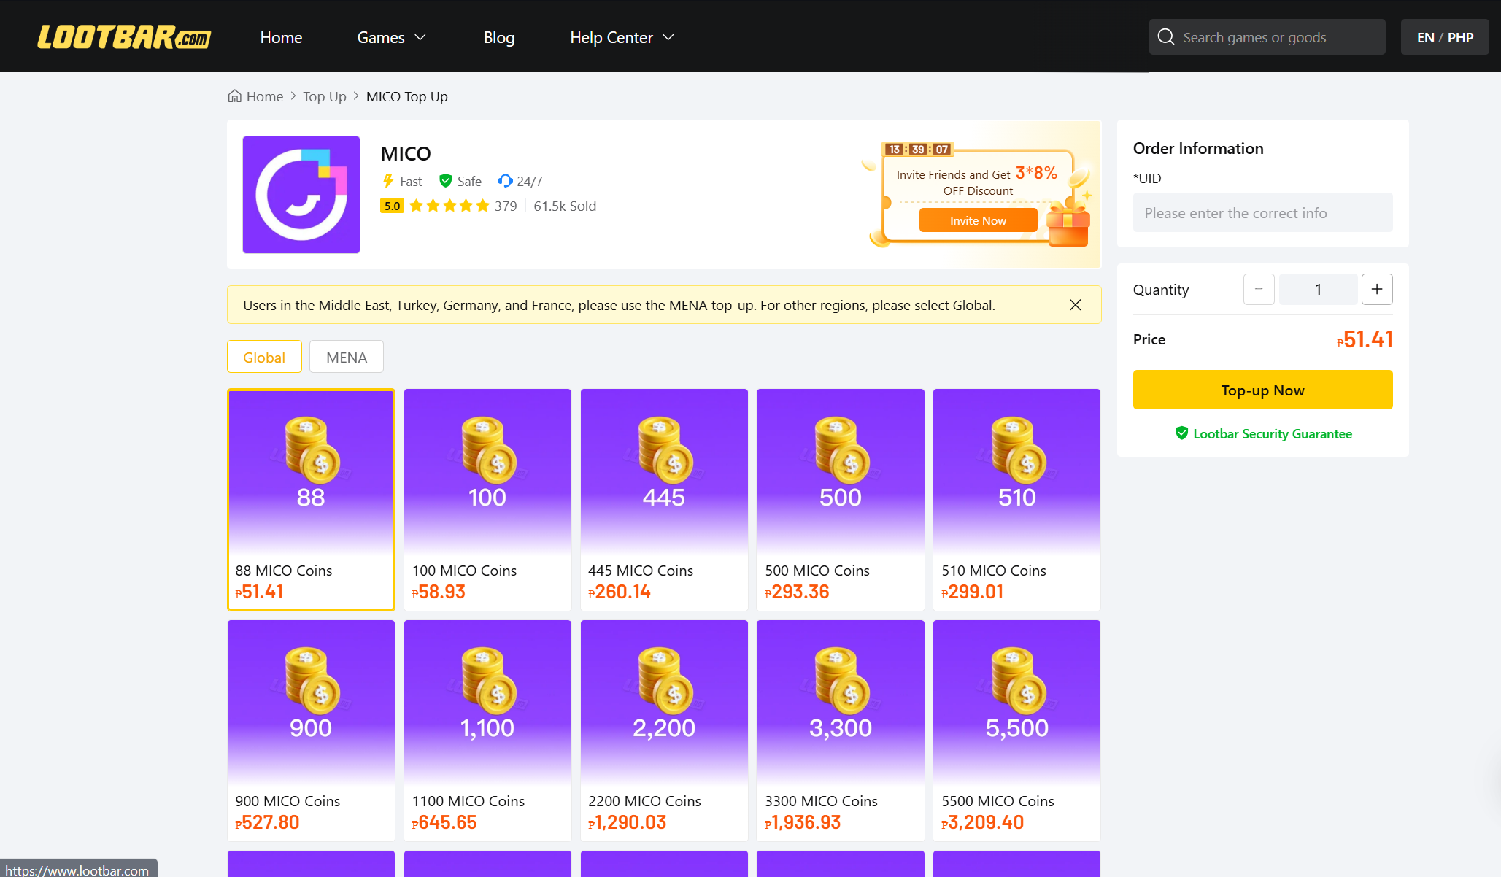Click the MICO app logo image
Viewport: 1501px width, 877px height.
(x=301, y=195)
